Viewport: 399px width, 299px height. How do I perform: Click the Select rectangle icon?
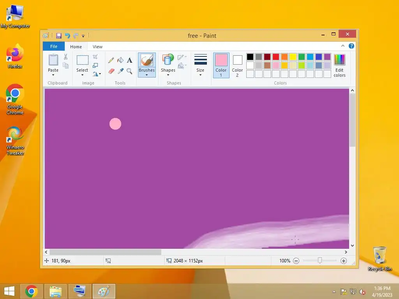click(83, 60)
